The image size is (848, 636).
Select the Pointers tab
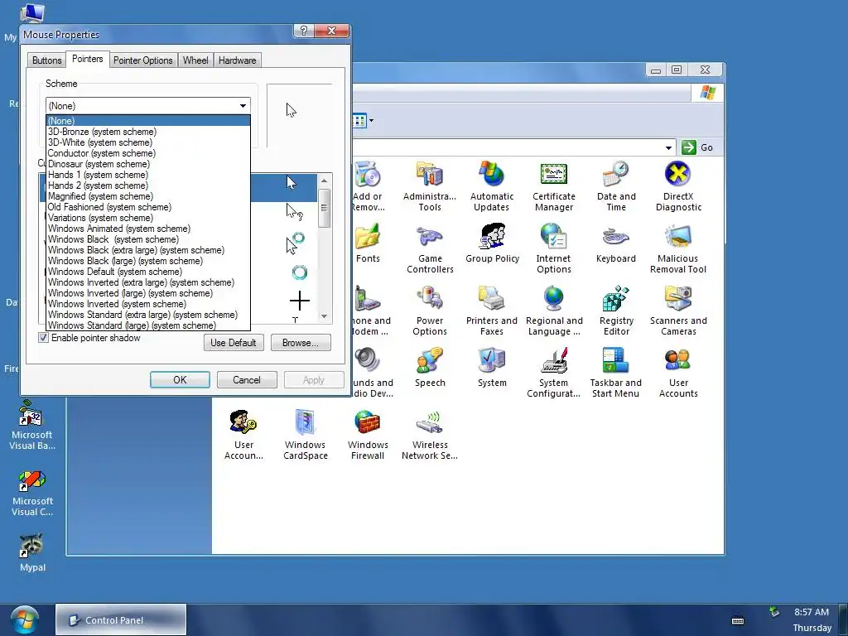tap(87, 59)
